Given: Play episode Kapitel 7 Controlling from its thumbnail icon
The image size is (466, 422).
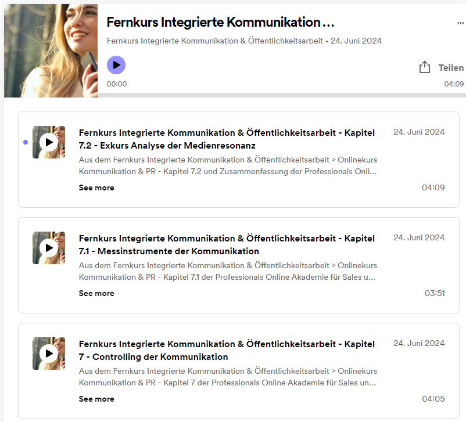Looking at the screenshot, I should pos(49,354).
